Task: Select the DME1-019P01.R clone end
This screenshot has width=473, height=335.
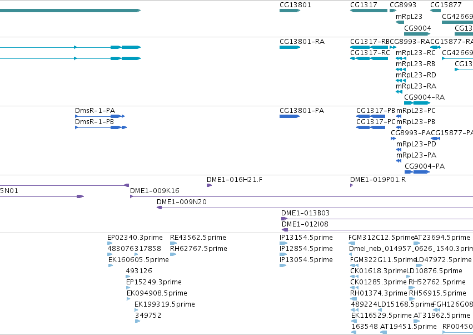Action: 351,185
